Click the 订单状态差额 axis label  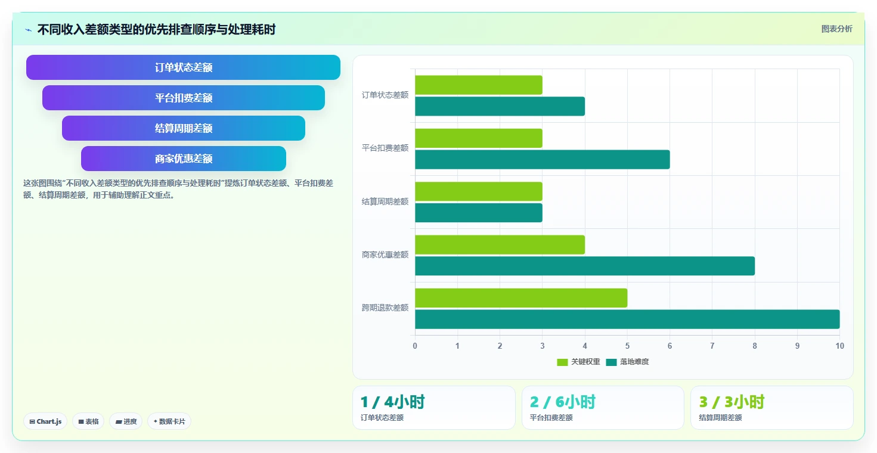tap(385, 95)
